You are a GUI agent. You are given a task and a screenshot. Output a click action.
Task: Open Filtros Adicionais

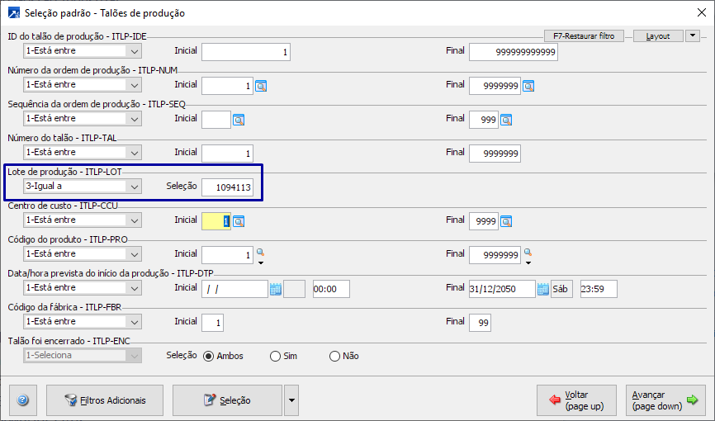pos(105,400)
